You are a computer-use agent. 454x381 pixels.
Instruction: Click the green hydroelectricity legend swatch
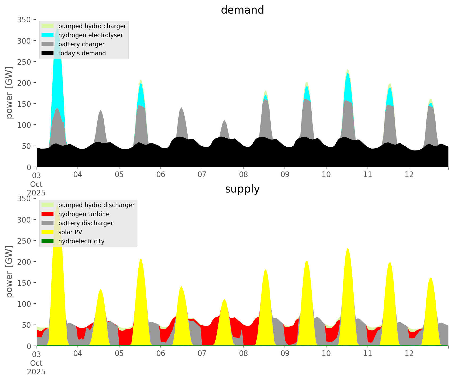48,241
